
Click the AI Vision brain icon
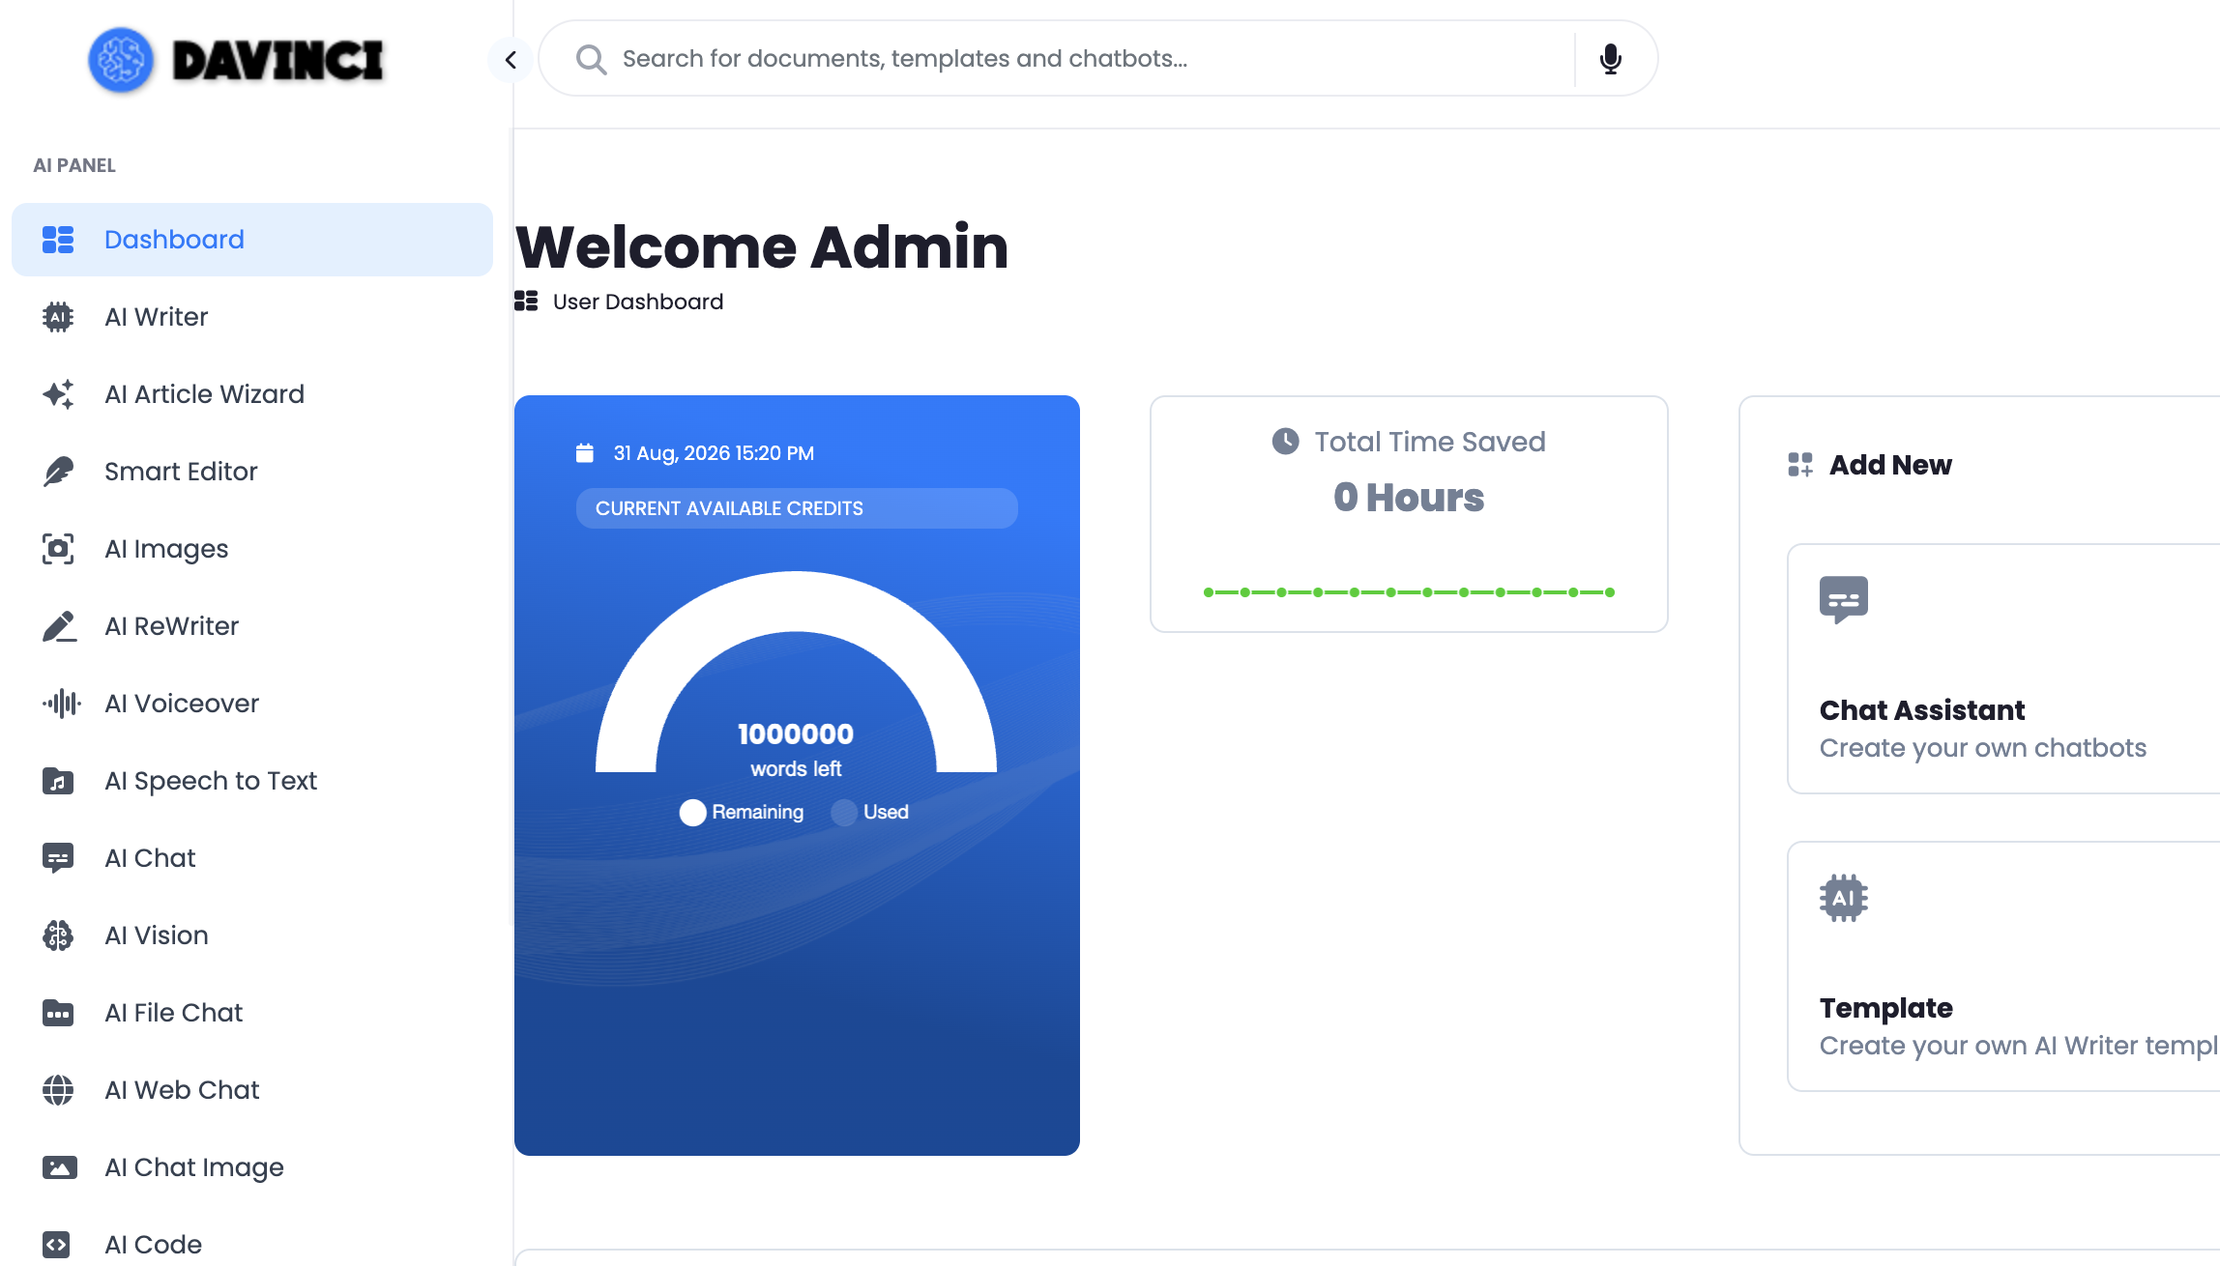pyautogui.click(x=58, y=935)
